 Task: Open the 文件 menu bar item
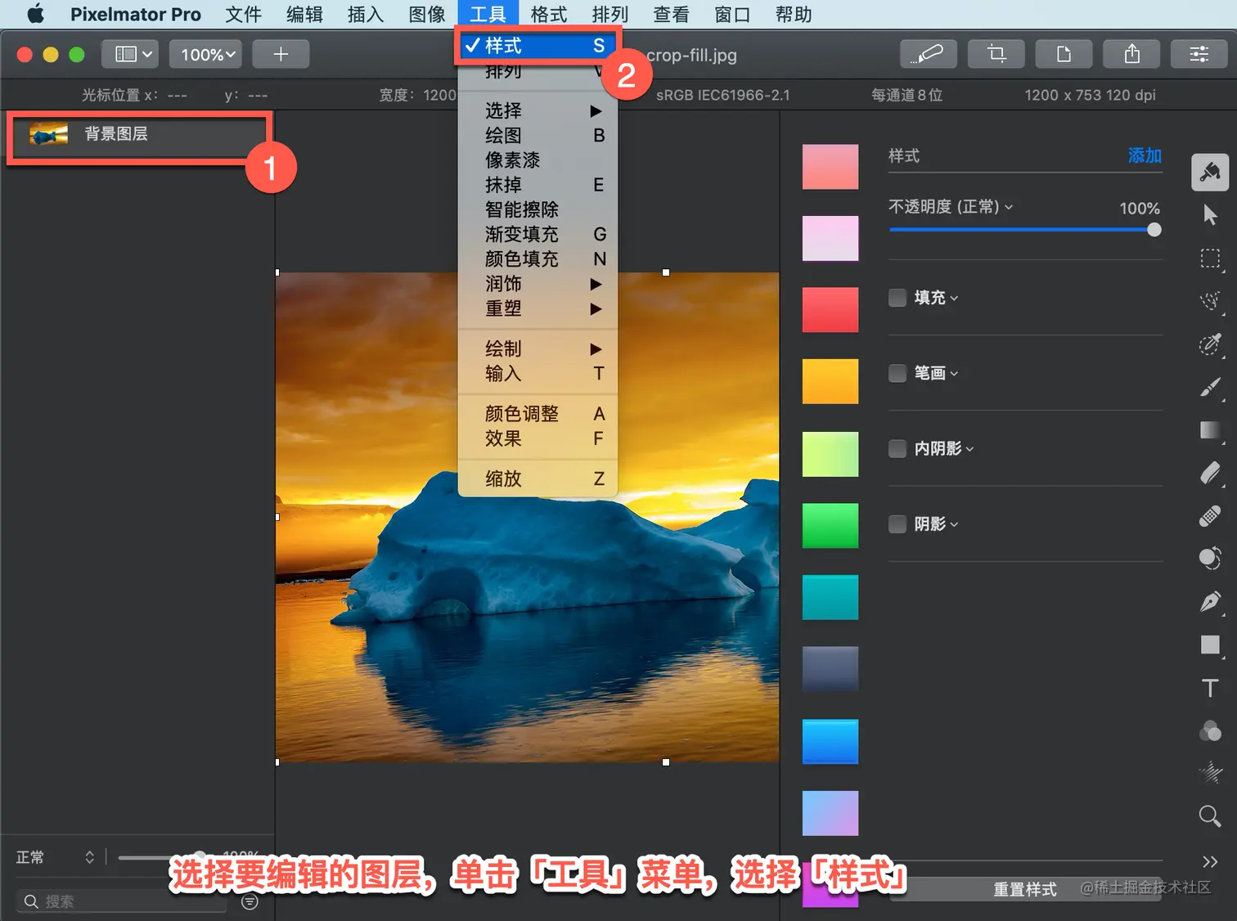tap(243, 14)
